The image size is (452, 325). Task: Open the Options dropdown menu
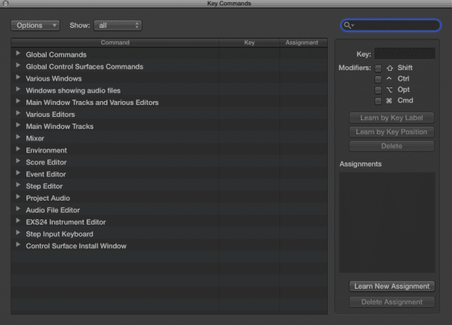coord(35,25)
